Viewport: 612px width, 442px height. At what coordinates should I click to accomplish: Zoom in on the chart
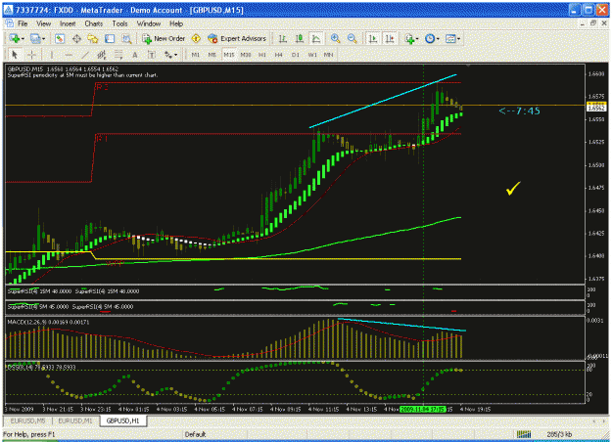[x=335, y=38]
